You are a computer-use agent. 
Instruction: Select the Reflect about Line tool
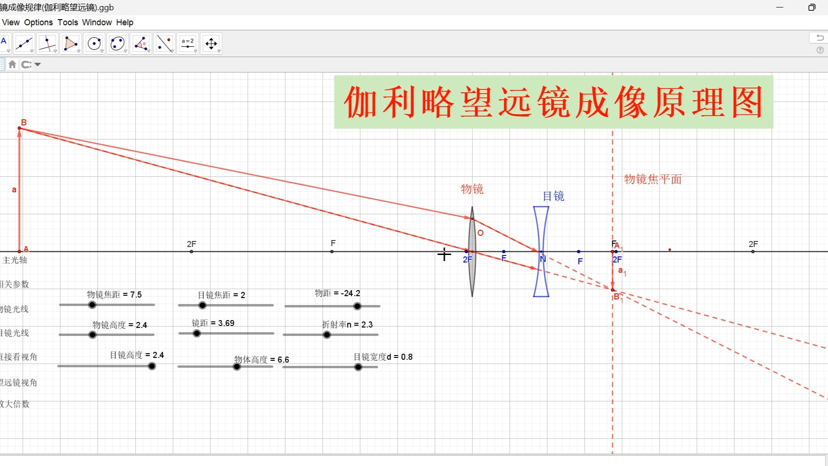click(x=164, y=44)
